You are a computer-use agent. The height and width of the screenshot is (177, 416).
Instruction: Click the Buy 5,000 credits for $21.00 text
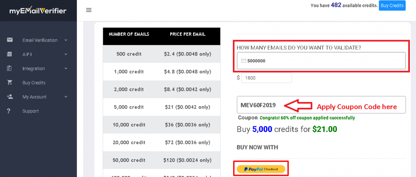[287, 129]
